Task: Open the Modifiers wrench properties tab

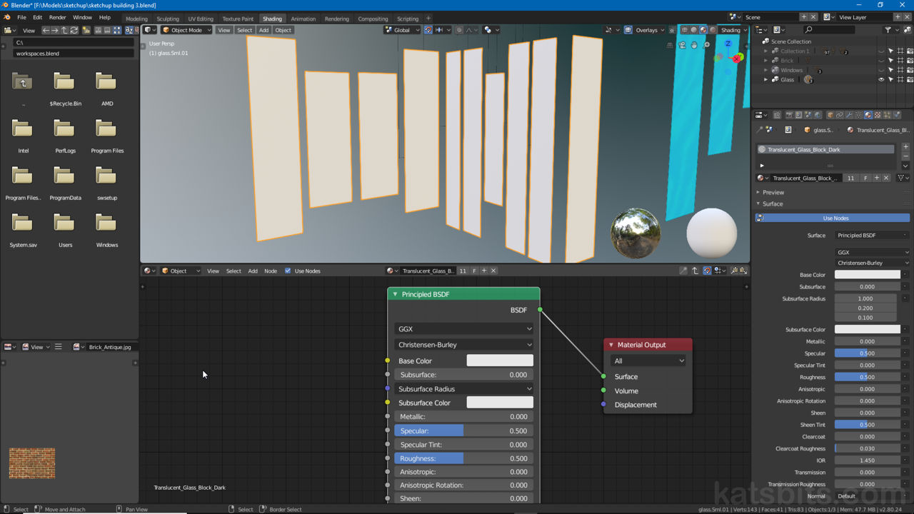Action: (x=849, y=115)
